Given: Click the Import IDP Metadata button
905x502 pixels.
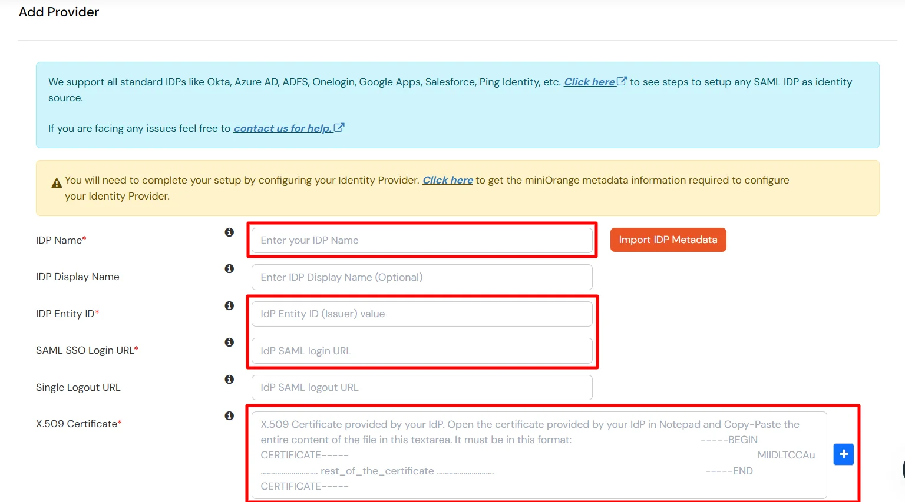Looking at the screenshot, I should point(668,240).
